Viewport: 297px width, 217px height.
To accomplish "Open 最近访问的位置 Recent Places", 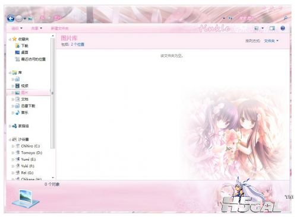I will [33, 59].
